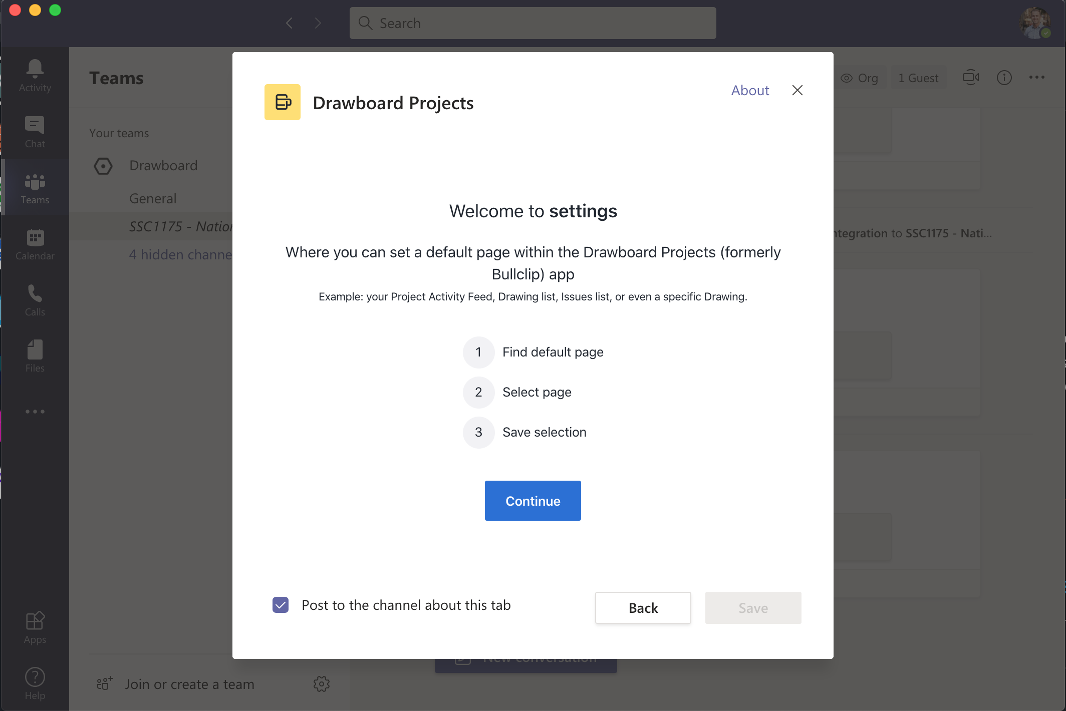Expand 4 hidden channels list
This screenshot has width=1066, height=711.
point(181,254)
